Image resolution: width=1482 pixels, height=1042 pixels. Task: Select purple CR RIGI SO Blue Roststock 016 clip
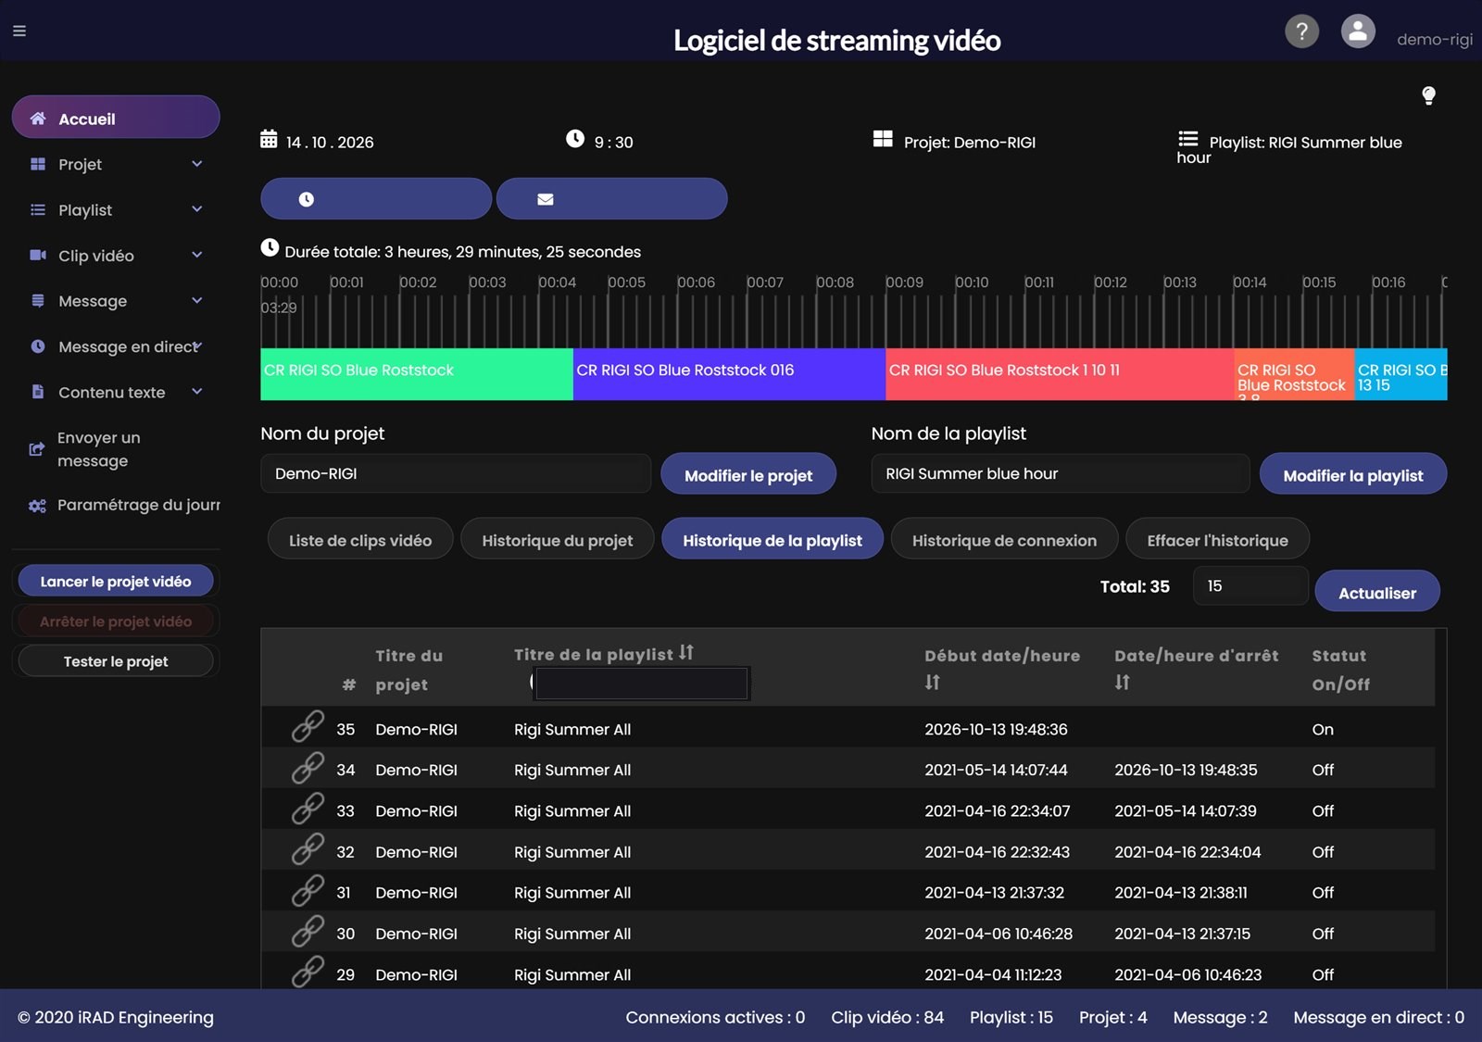click(730, 374)
